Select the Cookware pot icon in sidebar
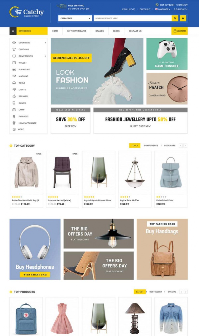Viewport: 199px width, 336px height. 14,43
